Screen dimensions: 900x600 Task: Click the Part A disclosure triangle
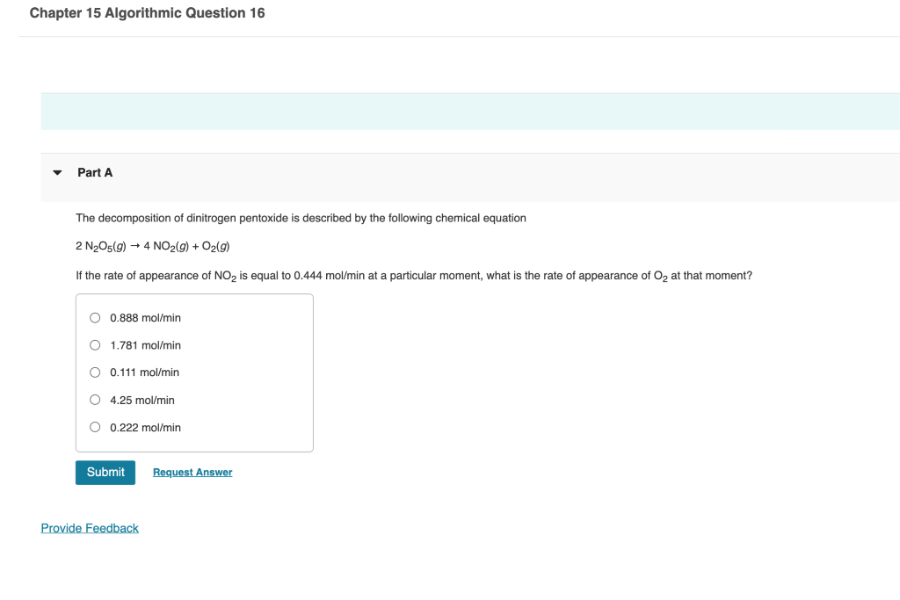(x=56, y=172)
